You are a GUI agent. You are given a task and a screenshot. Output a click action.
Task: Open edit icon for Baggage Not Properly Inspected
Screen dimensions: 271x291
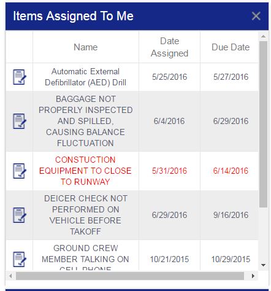pos(20,122)
